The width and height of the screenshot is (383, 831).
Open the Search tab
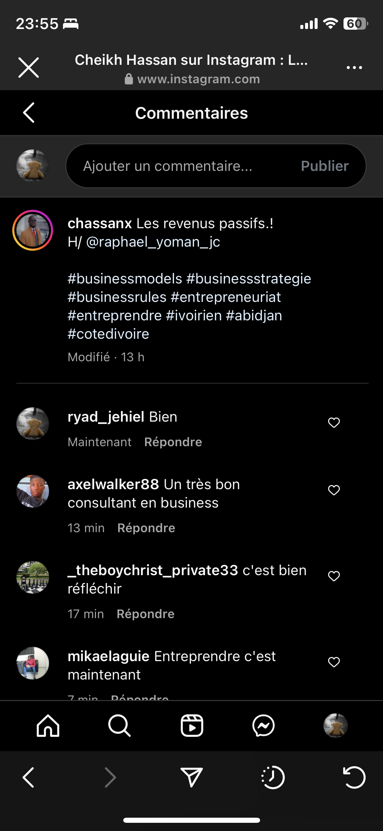point(119,726)
